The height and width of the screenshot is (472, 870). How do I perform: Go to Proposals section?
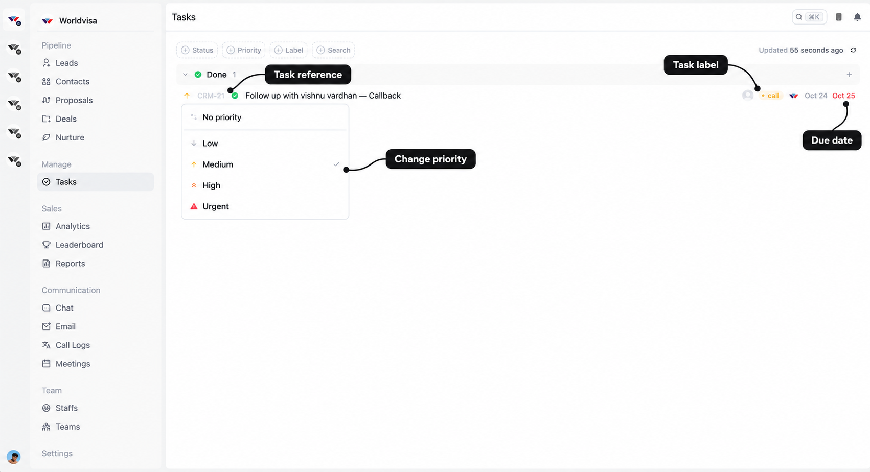click(x=96, y=100)
